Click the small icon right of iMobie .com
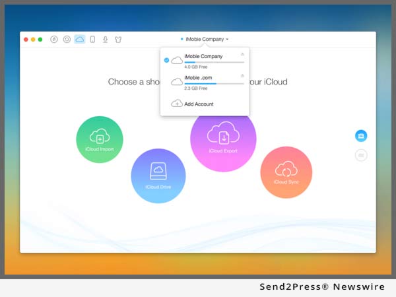 [x=242, y=76]
